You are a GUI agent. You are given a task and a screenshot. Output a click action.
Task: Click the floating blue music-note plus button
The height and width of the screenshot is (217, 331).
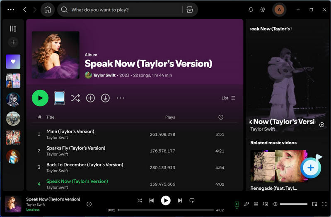pos(311,167)
